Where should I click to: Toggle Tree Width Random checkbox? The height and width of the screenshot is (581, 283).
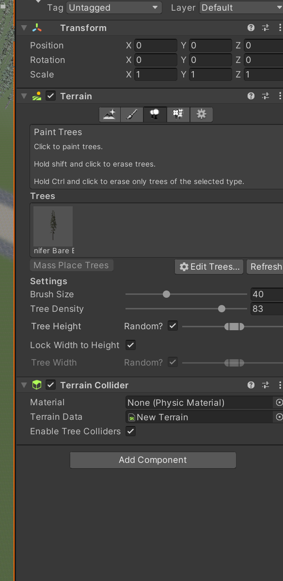tap(173, 362)
